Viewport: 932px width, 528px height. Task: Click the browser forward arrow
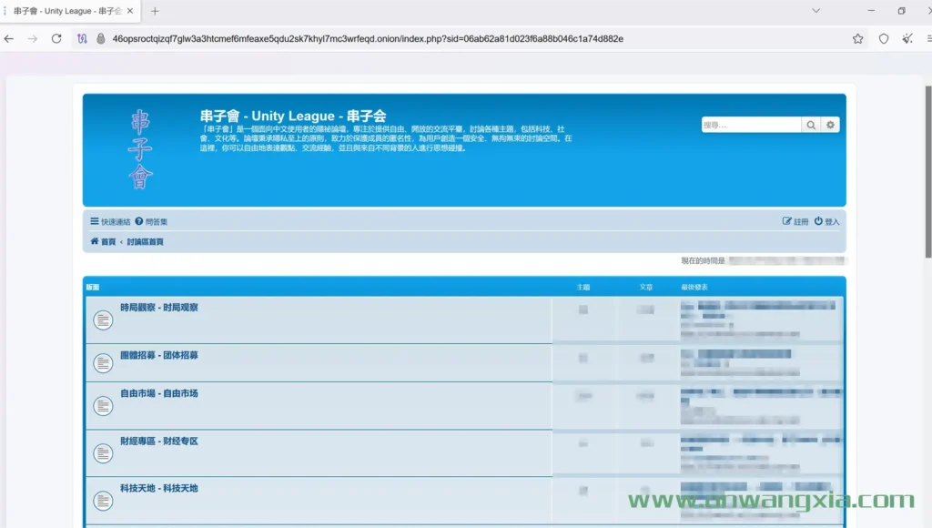click(x=33, y=38)
